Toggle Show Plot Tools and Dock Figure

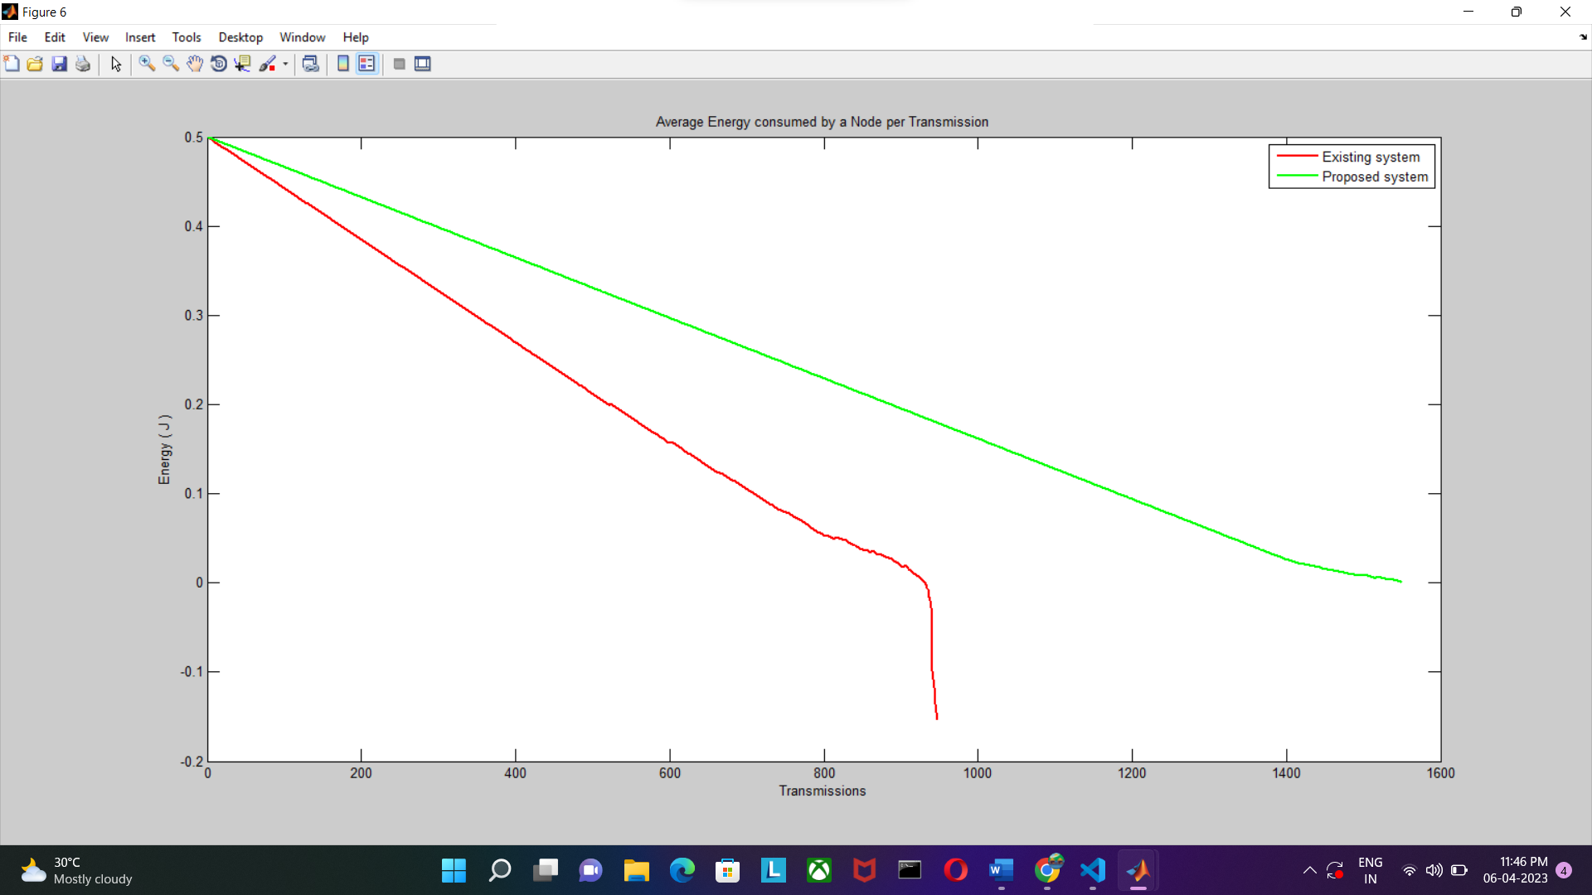tap(422, 64)
